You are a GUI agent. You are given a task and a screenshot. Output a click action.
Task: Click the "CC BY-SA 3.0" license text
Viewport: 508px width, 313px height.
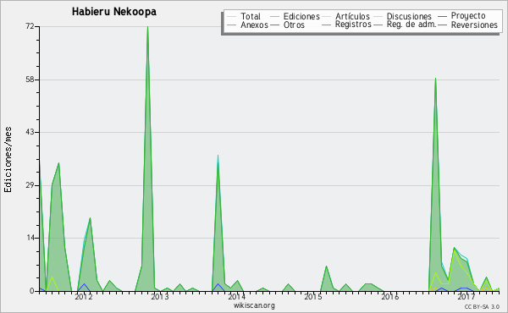click(482, 306)
